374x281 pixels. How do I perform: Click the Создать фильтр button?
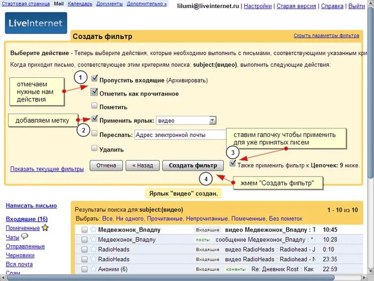tap(193, 165)
